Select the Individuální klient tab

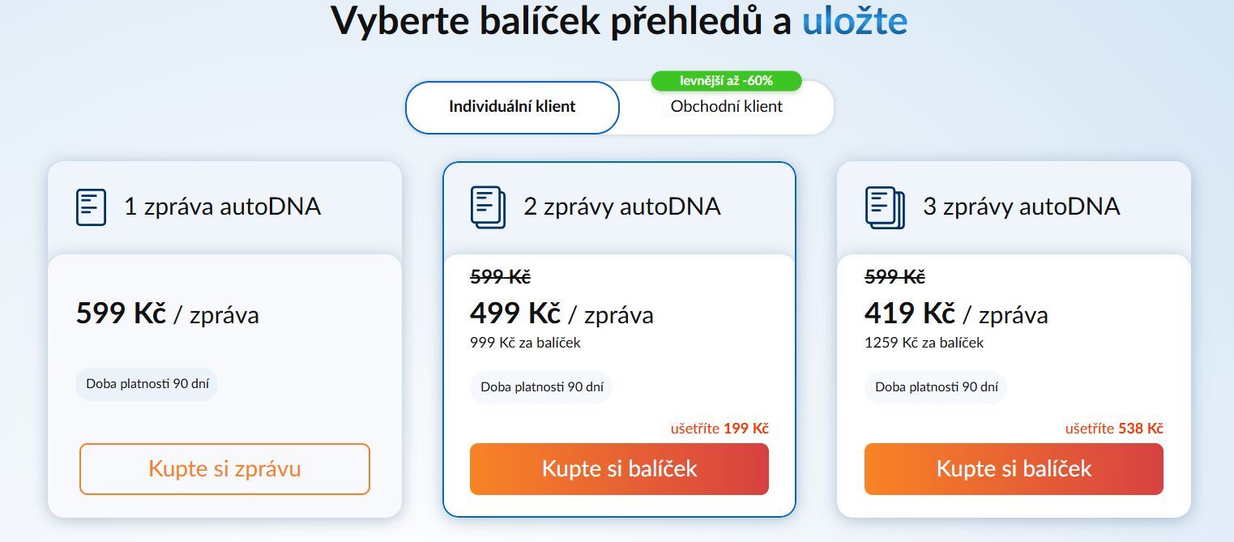[512, 106]
